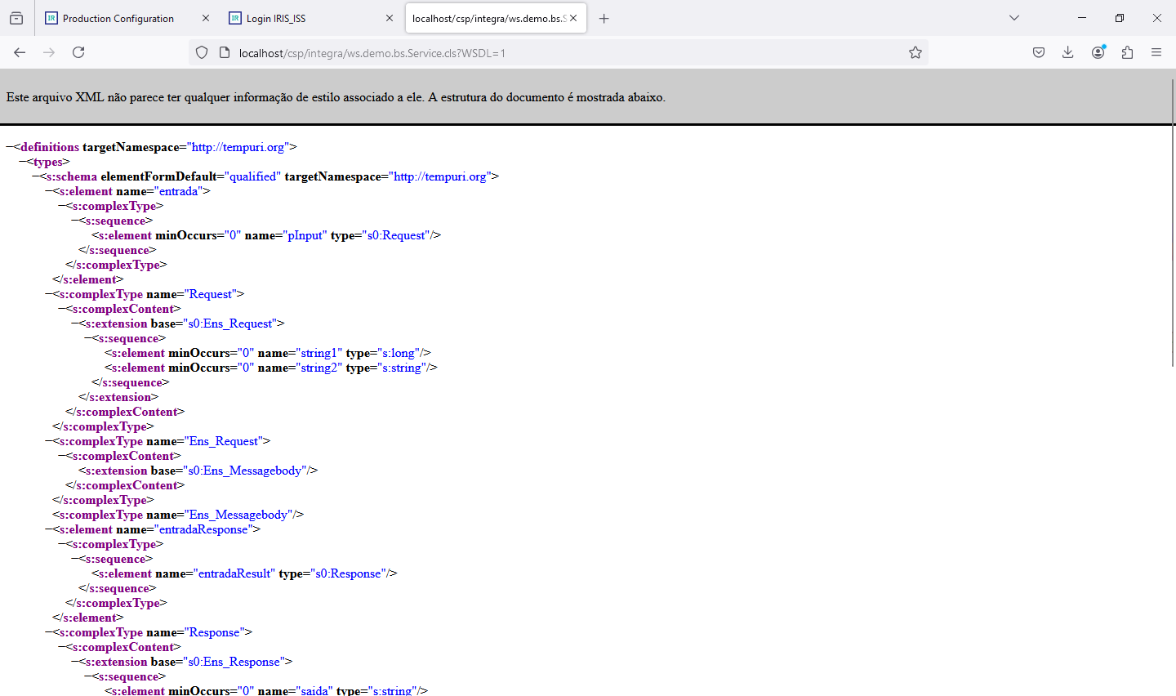Open a new tab with plus button
The image size is (1176, 696).
tap(604, 18)
